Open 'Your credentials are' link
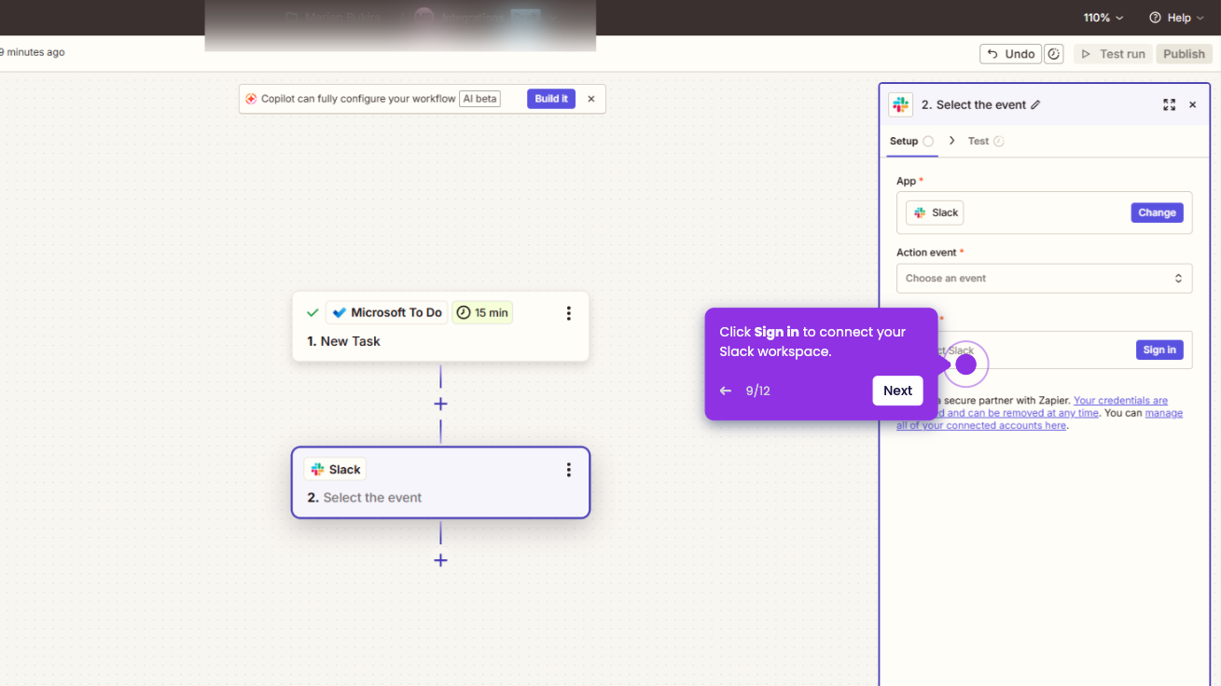 (x=1120, y=401)
